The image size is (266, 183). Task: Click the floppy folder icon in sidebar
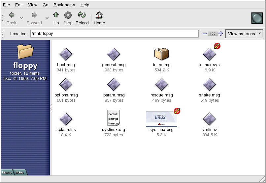click(25, 52)
